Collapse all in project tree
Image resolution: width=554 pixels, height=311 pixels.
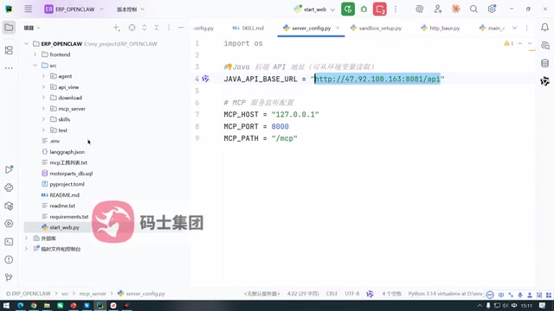click(157, 28)
